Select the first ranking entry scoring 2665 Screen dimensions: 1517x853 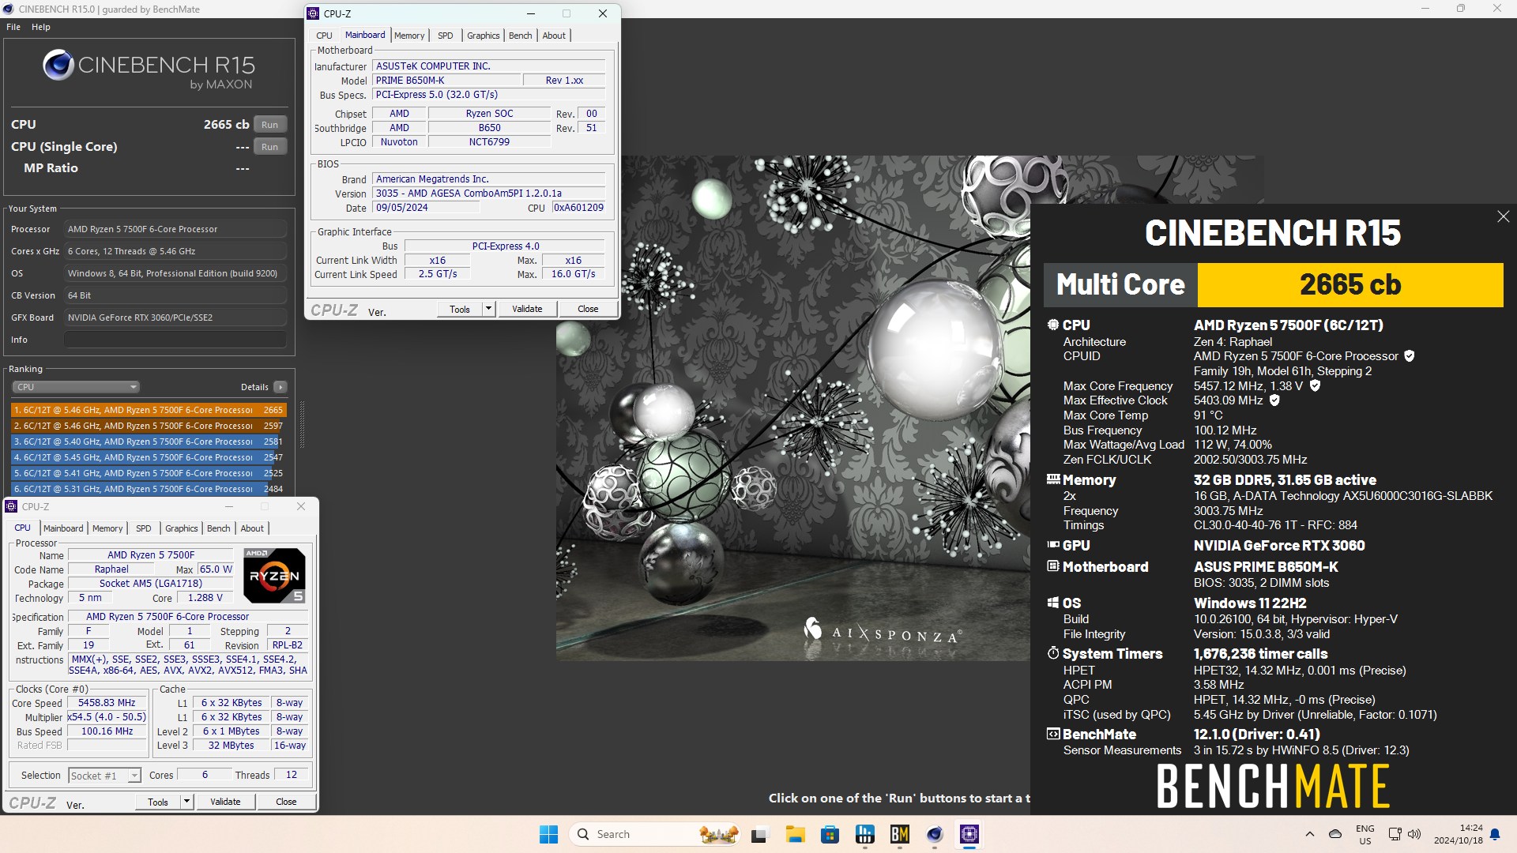149,410
